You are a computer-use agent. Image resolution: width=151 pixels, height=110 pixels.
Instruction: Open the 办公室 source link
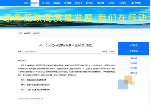coord(25,51)
